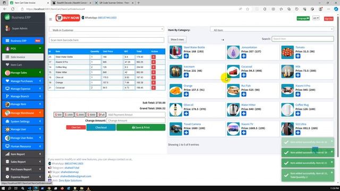Remove Orange row from cart
340x191 pixels.
tap(154, 83)
